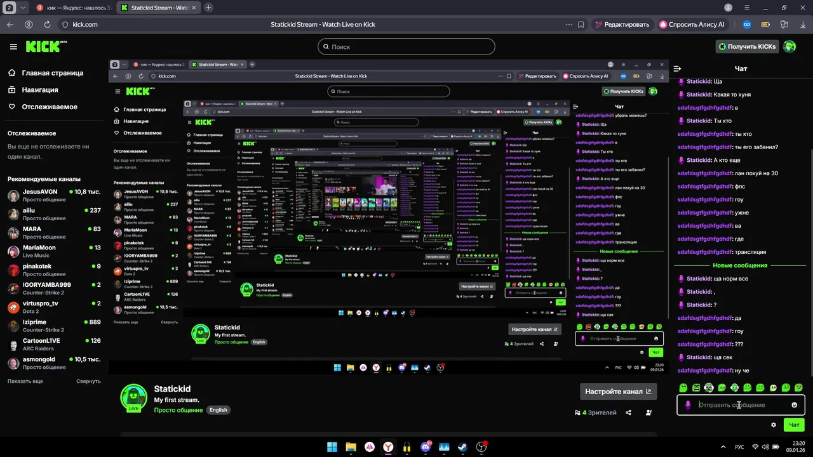Click the share icon below Настройте канал
Screen dimensions: 813x457
628,413
